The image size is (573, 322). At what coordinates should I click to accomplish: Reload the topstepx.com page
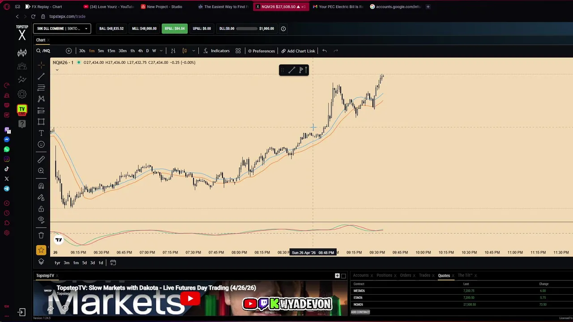[33, 17]
